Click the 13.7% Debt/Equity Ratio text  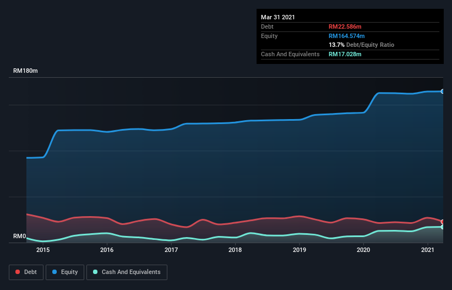click(361, 45)
